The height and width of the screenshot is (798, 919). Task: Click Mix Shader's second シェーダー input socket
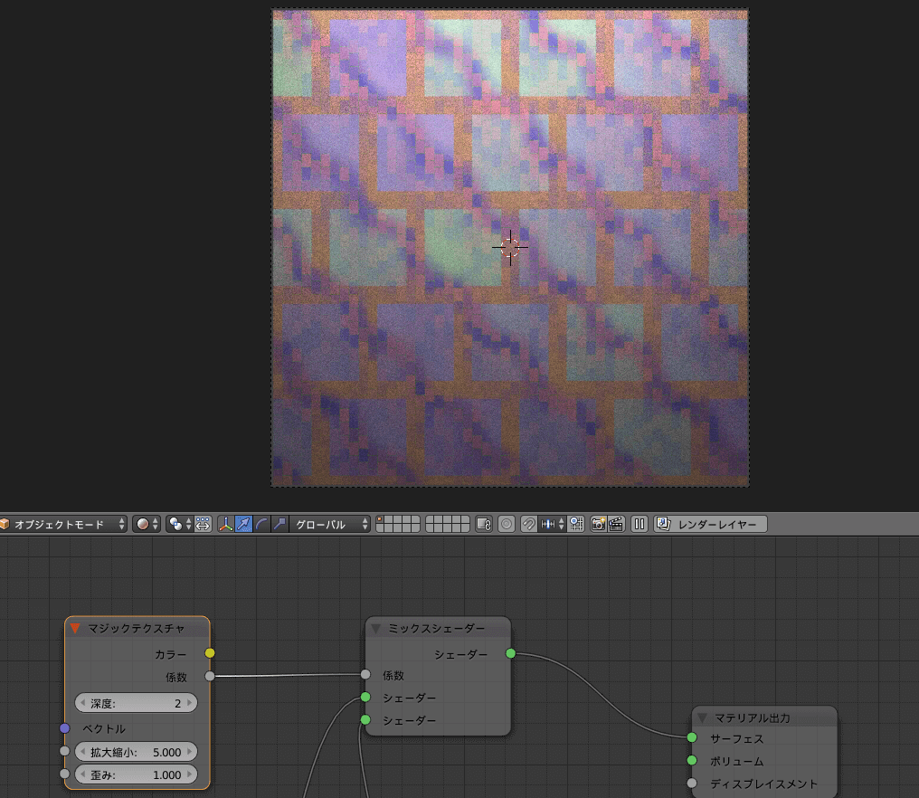coord(365,719)
